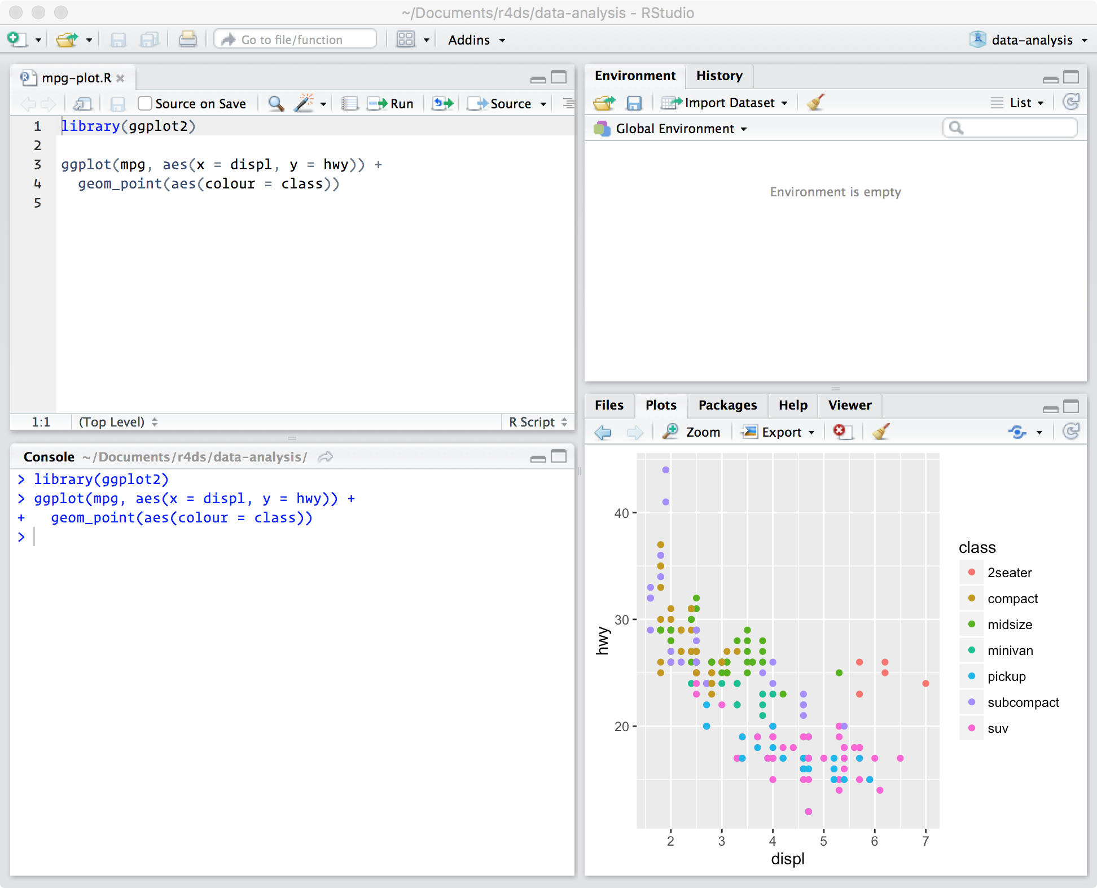This screenshot has height=888, width=1097.
Task: Open the R Script file type selector
Action: (x=538, y=422)
